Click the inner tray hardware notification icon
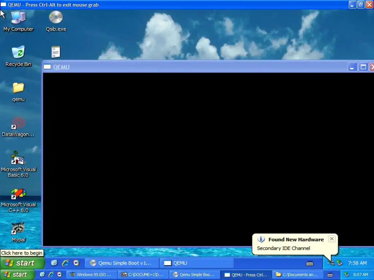The height and width of the screenshot is (280, 374). (331, 263)
